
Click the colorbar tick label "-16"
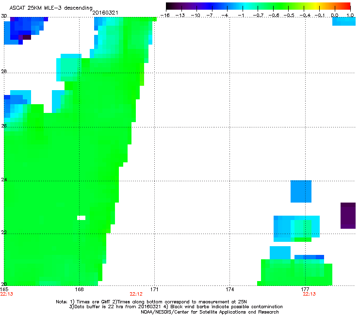coord(165,16)
